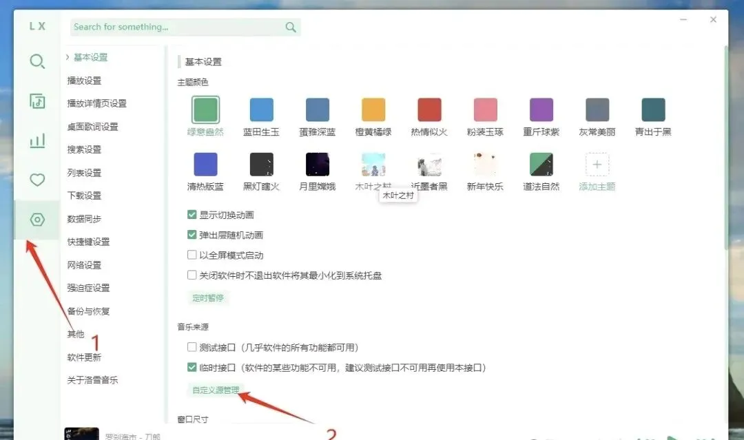Viewport: 744px width, 440px height.
Task: Select the 木叶之村 theme thumbnail
Action: [x=373, y=164]
